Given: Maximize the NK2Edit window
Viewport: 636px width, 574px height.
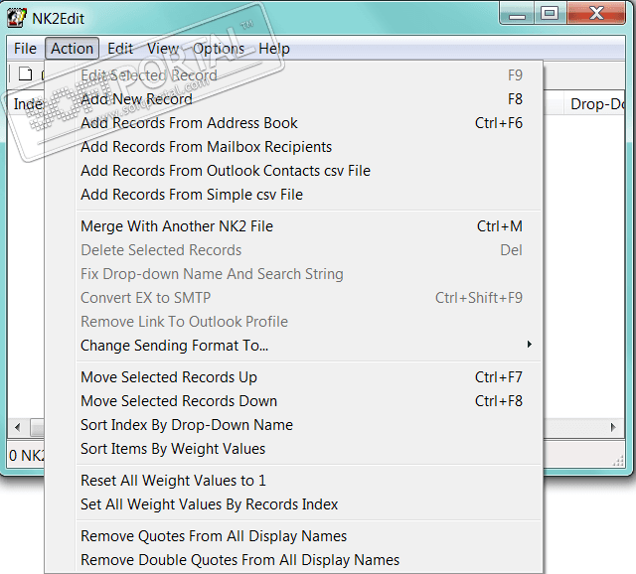Looking at the screenshot, I should 550,14.
